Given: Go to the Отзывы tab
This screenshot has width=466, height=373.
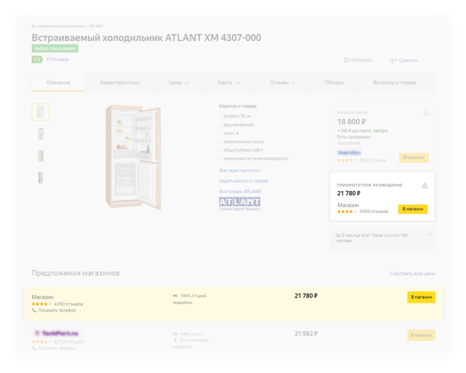Looking at the screenshot, I should pos(282,83).
